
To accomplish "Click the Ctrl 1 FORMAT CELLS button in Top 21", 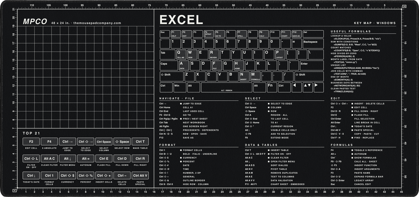I will click(x=49, y=175).
